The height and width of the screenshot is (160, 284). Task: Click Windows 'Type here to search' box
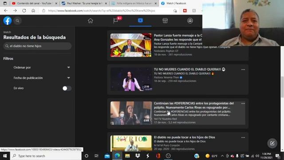[46, 156]
